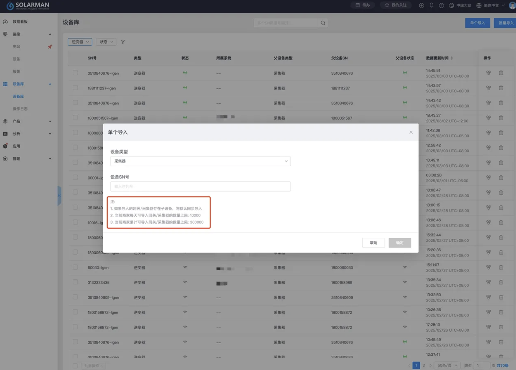Screen dimensions: 516x370
Task: Select the checkbox for row 1881111237-Igen
Action: (75, 88)
